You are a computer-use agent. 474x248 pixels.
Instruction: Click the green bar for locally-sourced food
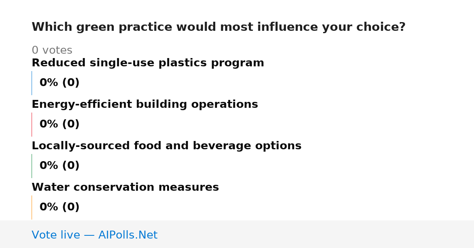tap(32, 166)
